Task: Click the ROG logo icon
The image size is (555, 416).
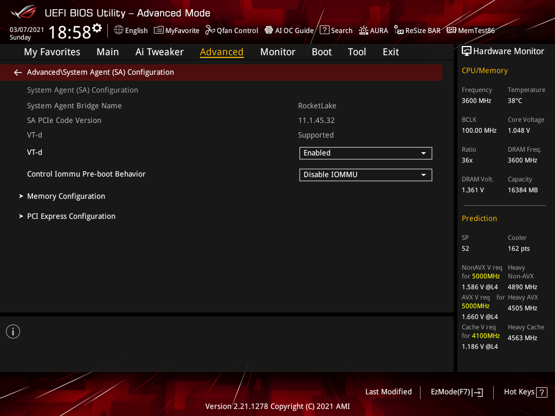Action: (x=23, y=12)
